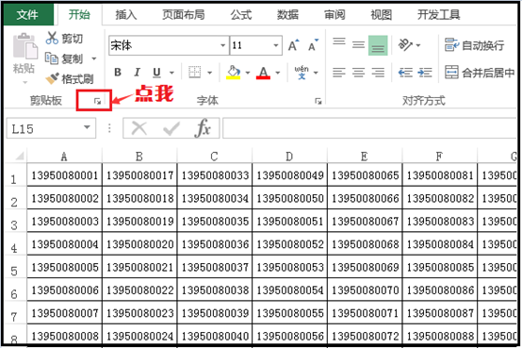Toggle bold formatting
The image size is (522, 348).
118,72
